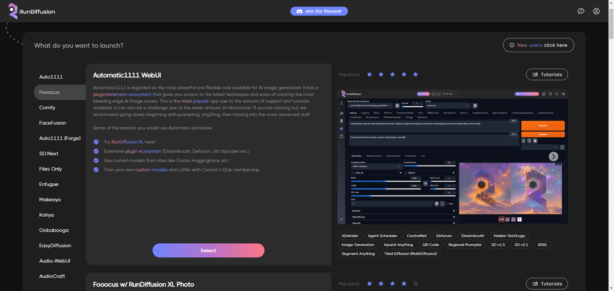Click checkmark beside Train your own
Screen dimensions: 614x291
[96, 170]
